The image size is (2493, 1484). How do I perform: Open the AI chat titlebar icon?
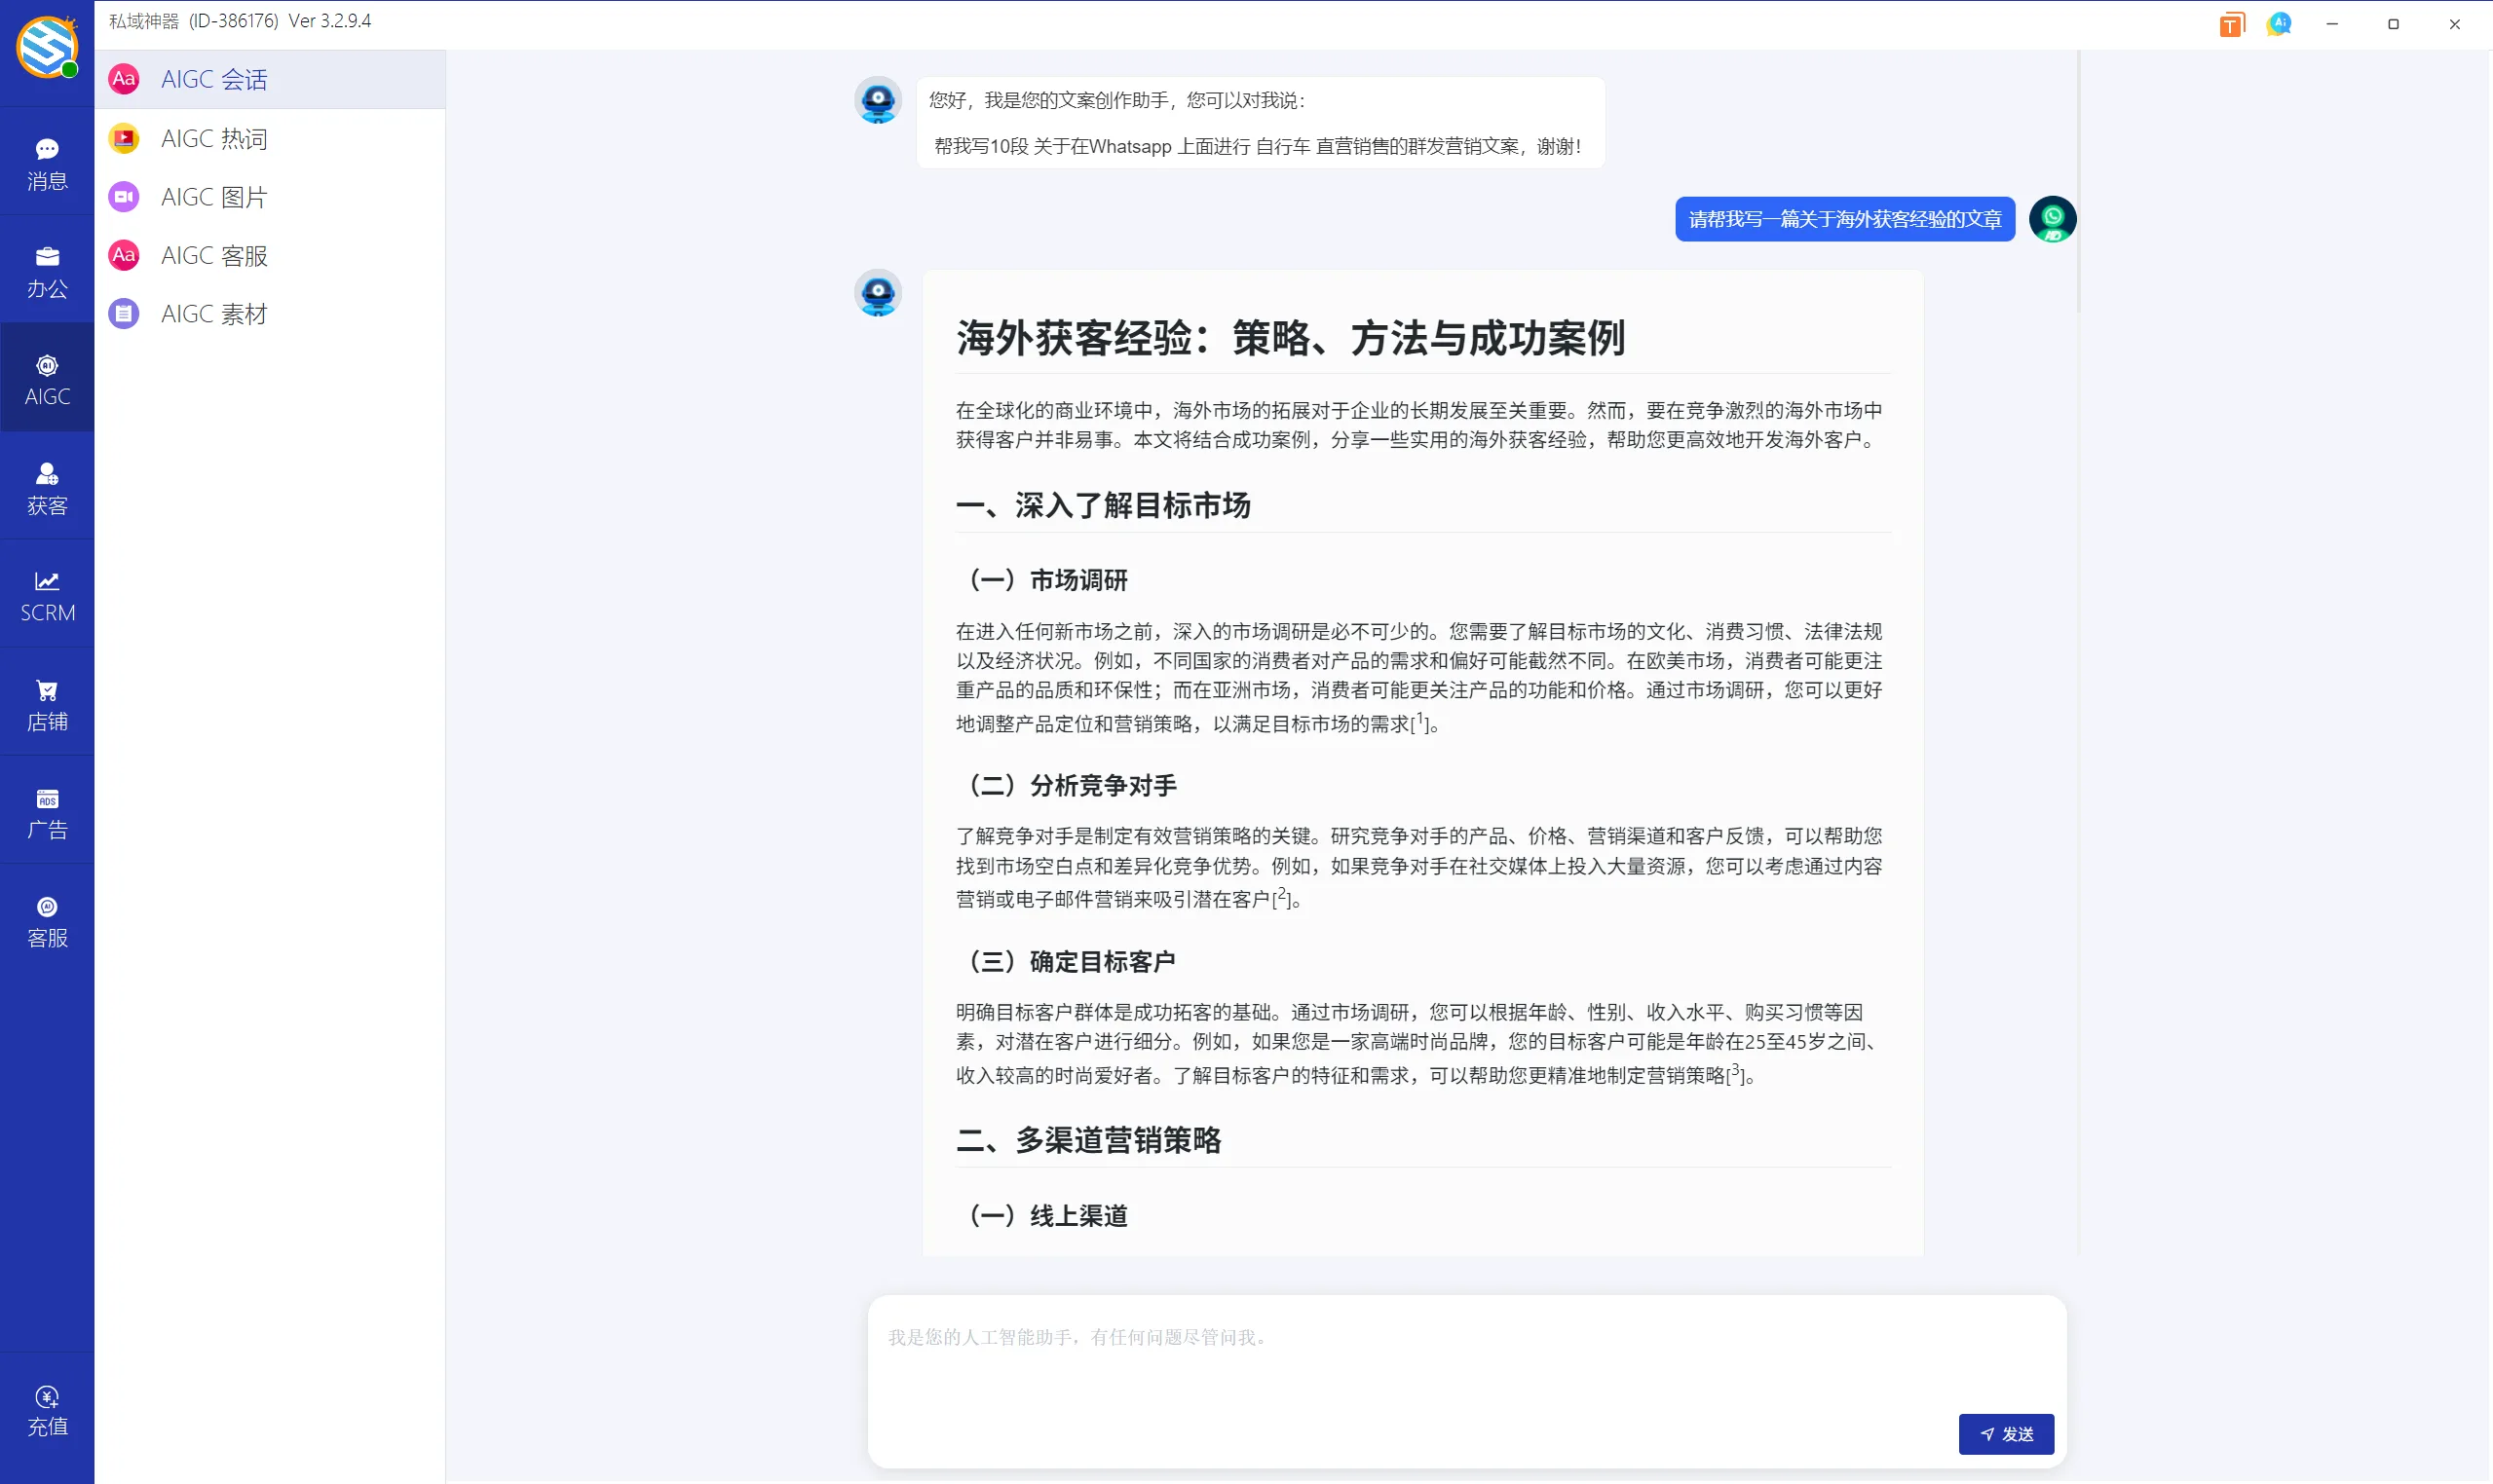pyautogui.click(x=2279, y=23)
